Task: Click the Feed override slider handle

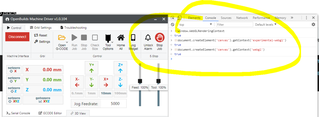Action: (140, 81)
